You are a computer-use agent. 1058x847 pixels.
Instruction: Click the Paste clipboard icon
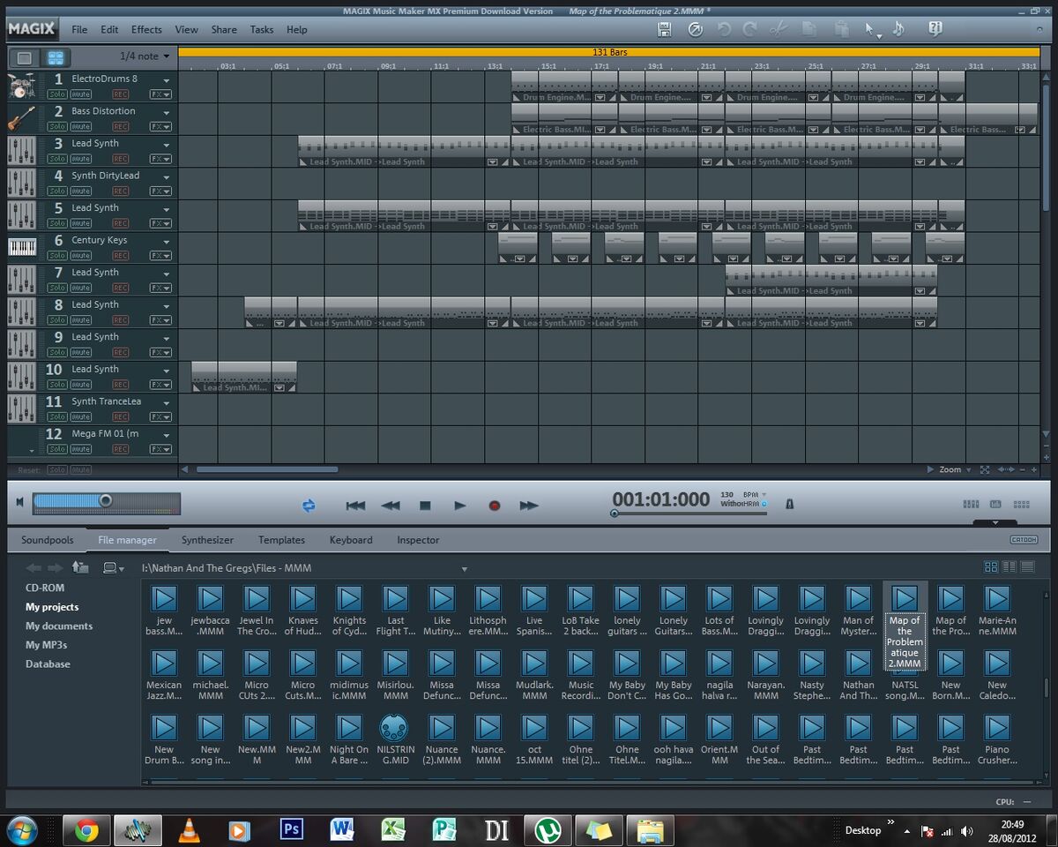[842, 30]
